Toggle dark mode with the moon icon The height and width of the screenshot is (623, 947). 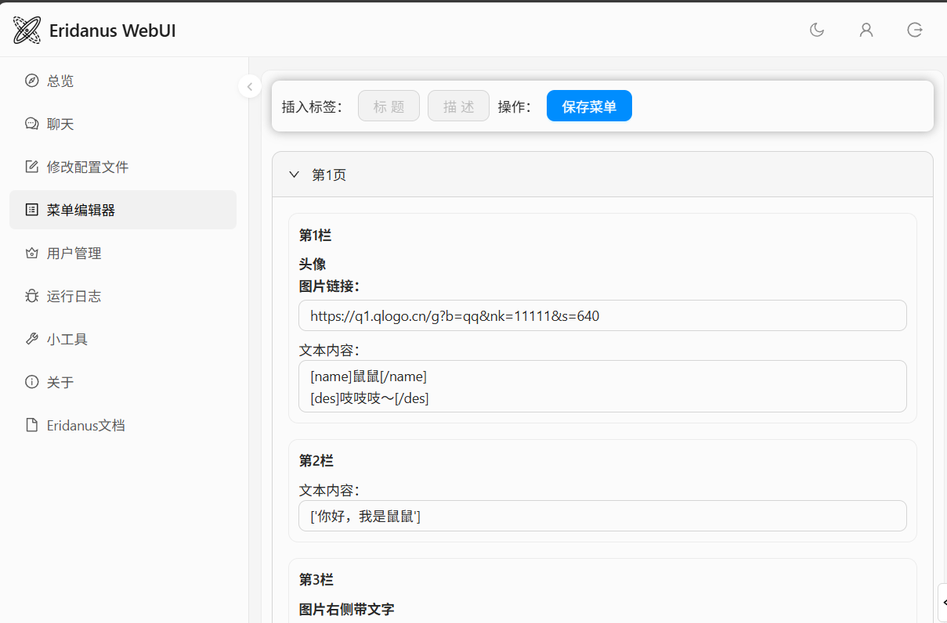[x=817, y=30]
